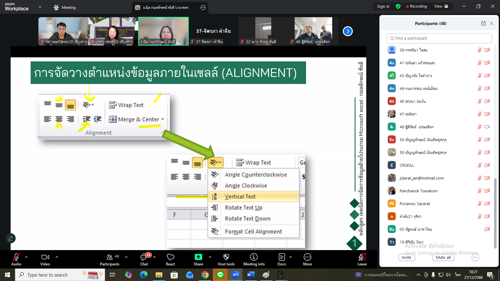Open the Share screen button
Image resolution: width=500 pixels, height=281 pixels.
(x=198, y=257)
